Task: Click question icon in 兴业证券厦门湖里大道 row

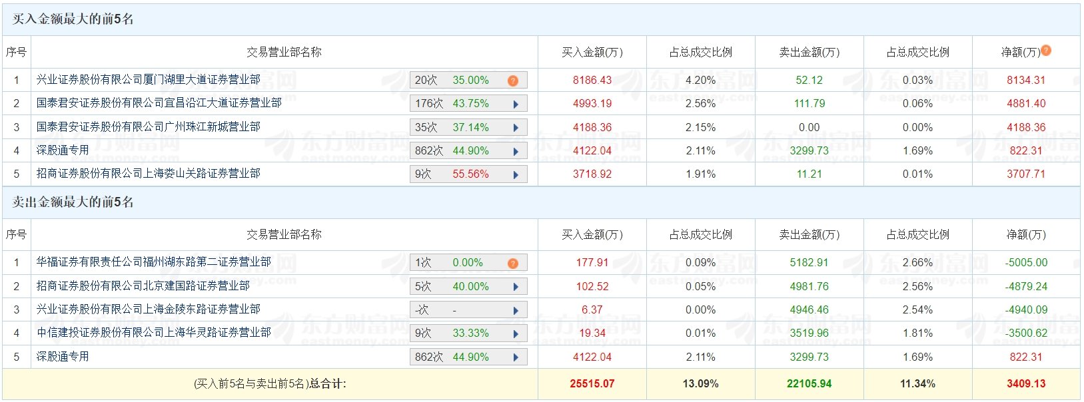Action: tap(512, 81)
